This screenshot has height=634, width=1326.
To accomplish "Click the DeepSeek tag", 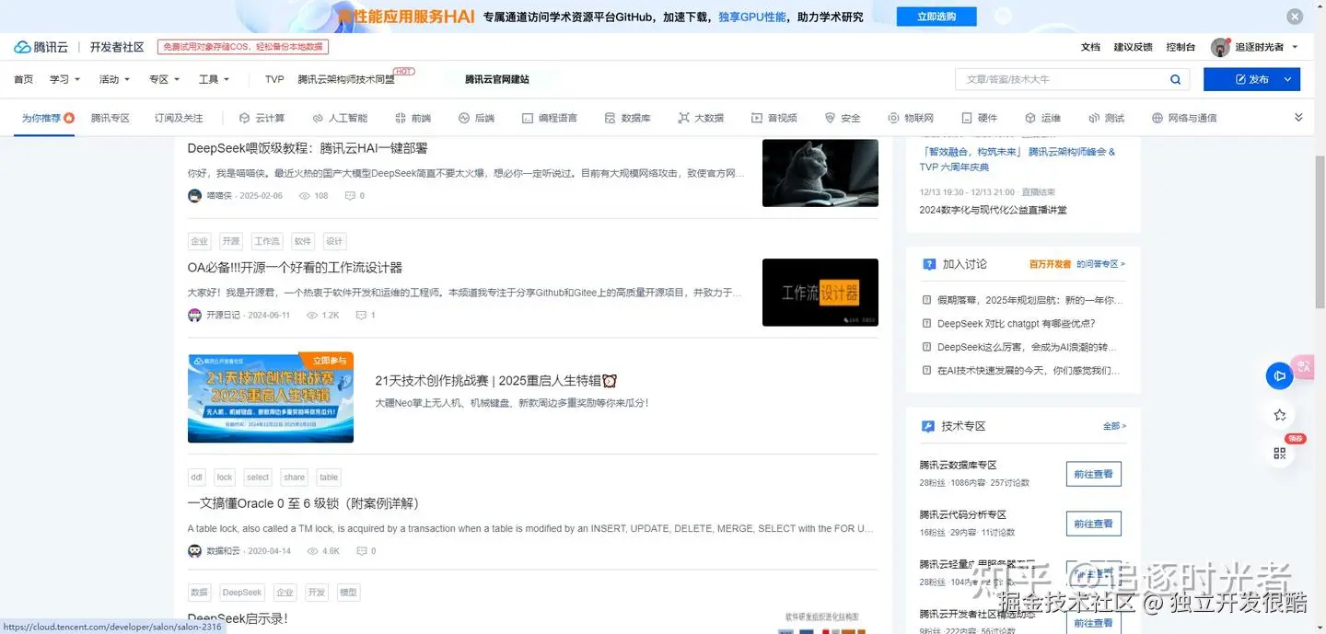I will 242,593.
